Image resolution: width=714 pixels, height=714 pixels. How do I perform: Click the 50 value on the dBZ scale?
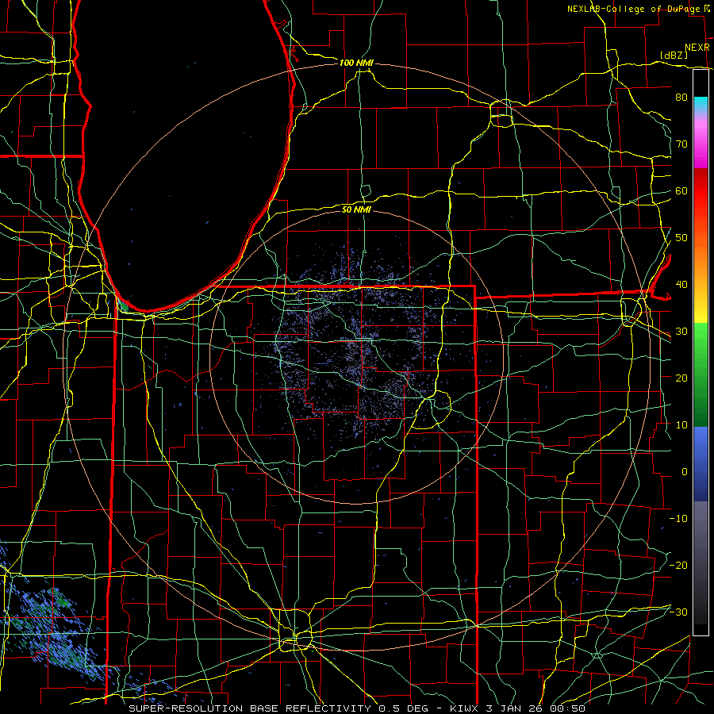pos(681,238)
